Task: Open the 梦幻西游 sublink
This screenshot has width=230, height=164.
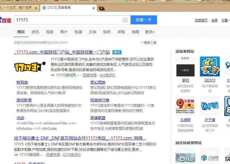Action: pos(98,82)
